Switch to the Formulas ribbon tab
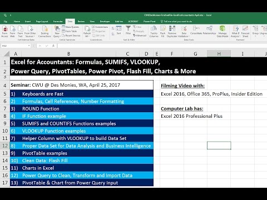This screenshot has height=200, width=267. (58, 21)
